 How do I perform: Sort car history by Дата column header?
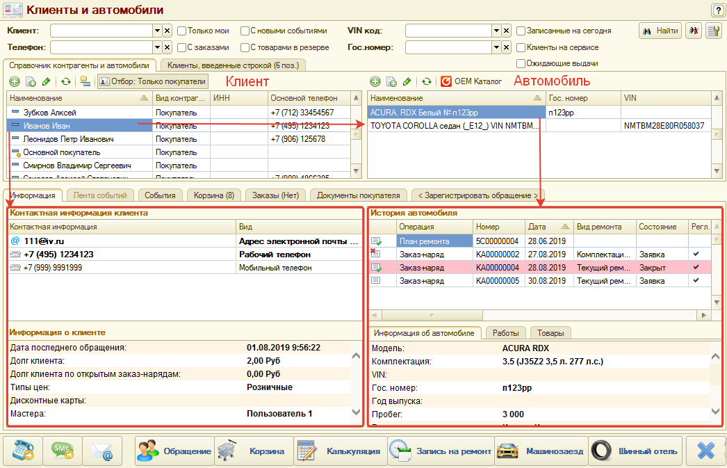(x=549, y=227)
